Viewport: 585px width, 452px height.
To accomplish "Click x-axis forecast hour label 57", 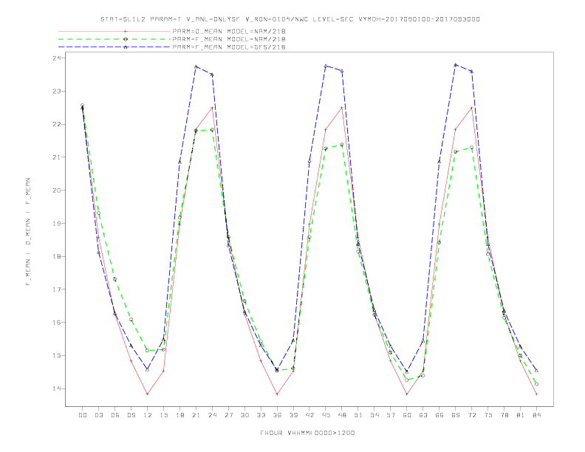I will (x=391, y=415).
